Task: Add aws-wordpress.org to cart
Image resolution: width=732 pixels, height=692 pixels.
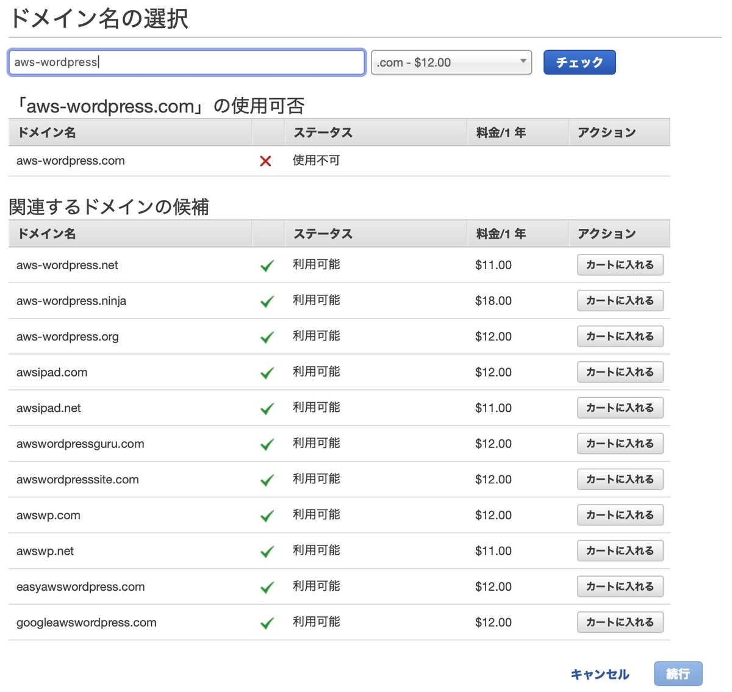Action: point(620,336)
